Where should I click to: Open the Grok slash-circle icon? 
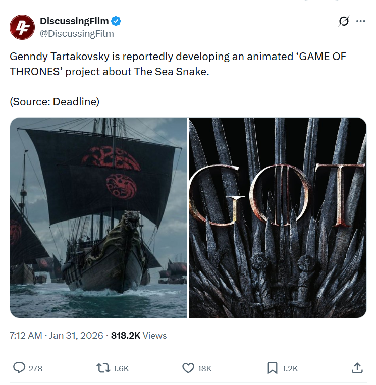point(344,21)
